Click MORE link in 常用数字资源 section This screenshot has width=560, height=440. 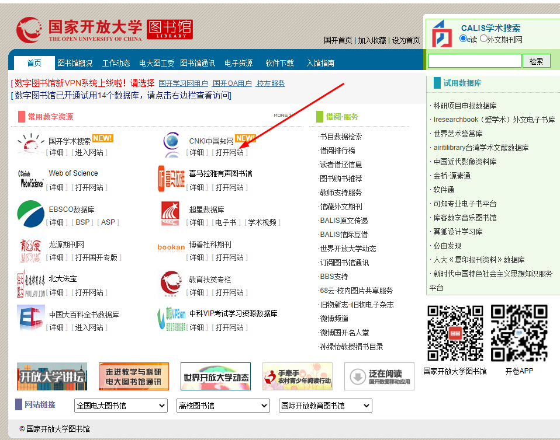(x=284, y=115)
